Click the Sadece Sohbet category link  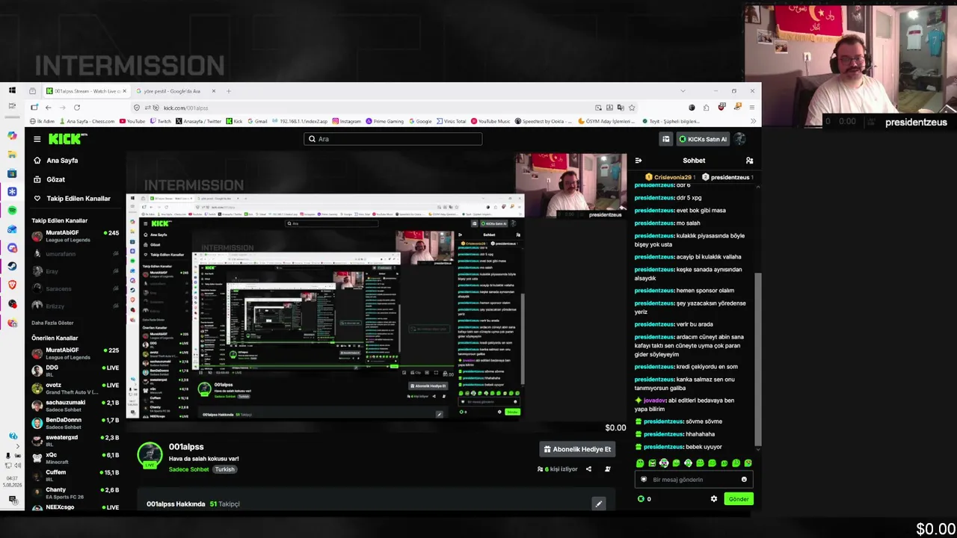pyautogui.click(x=189, y=469)
